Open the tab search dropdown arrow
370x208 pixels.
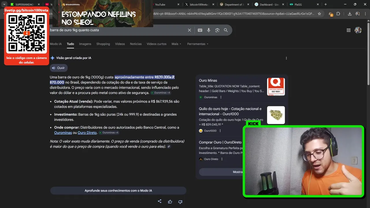[4, 4]
